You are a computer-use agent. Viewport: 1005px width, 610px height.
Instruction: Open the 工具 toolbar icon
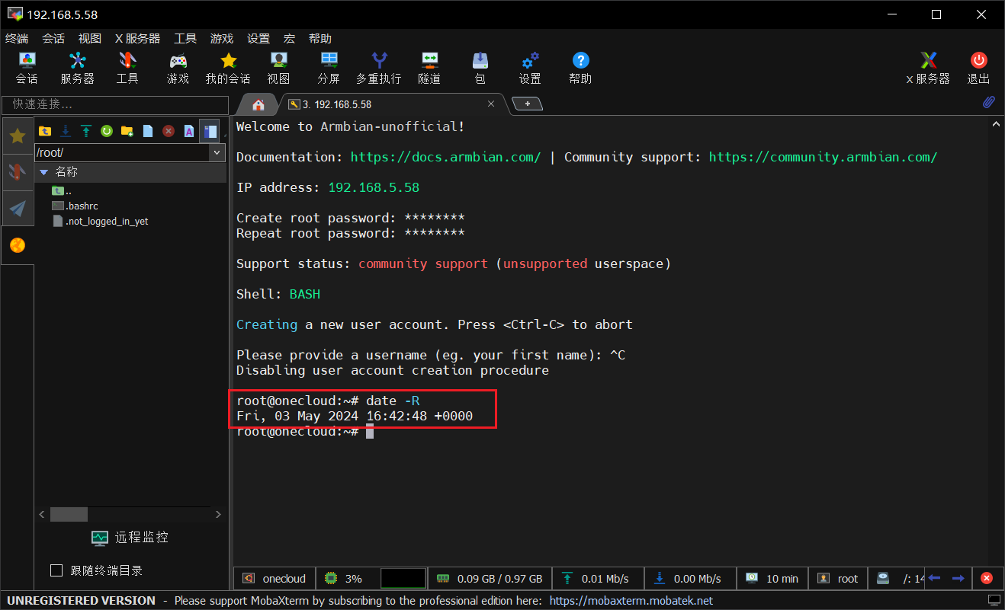coord(127,68)
